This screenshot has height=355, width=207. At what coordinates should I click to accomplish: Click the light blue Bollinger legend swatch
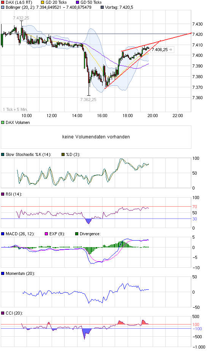coord(3,7)
